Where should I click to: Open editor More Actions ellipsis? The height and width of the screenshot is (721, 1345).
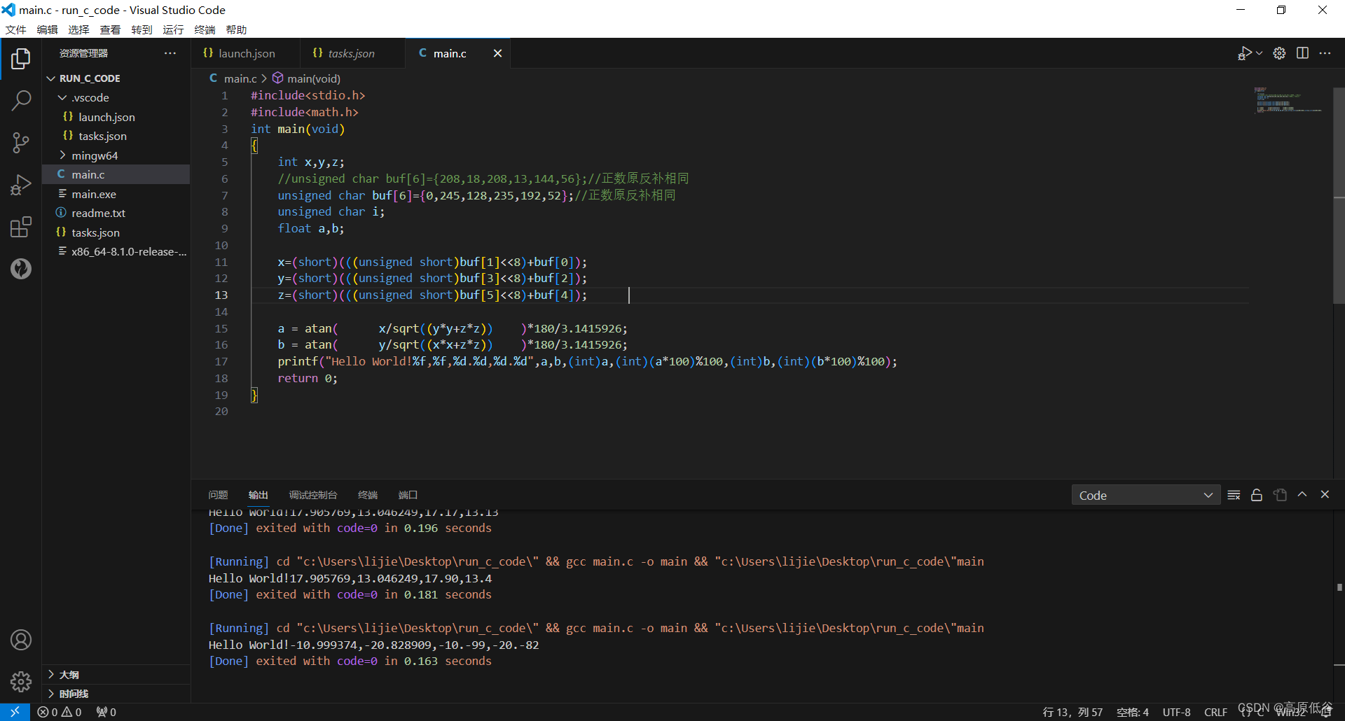1325,53
